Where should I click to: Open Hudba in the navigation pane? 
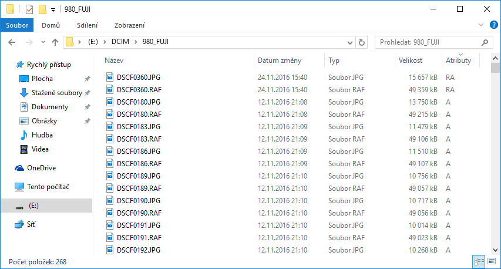point(42,135)
